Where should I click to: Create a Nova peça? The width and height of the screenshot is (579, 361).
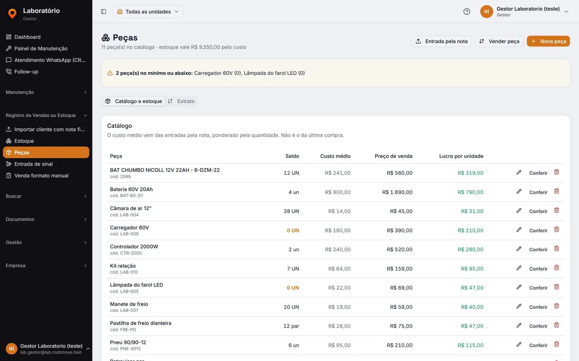coord(548,41)
